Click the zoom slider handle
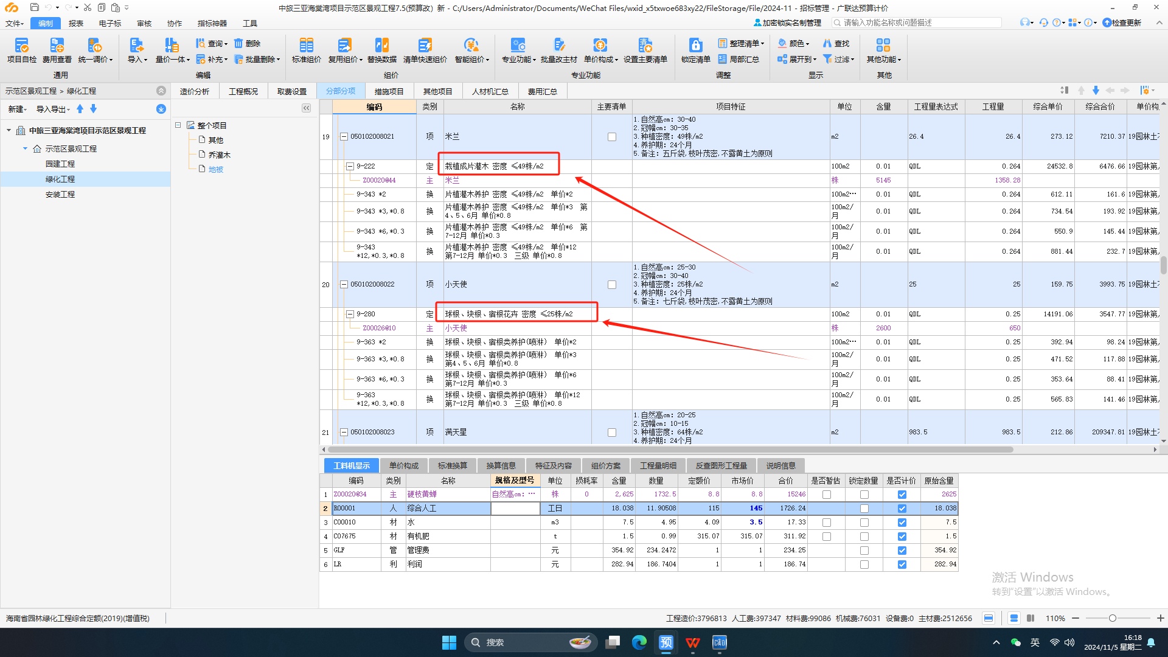Image resolution: width=1168 pixels, height=657 pixels. (x=1112, y=618)
